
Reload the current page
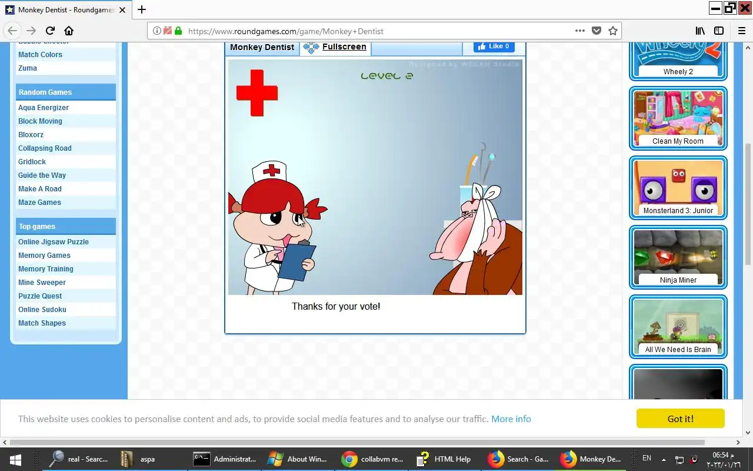pos(50,31)
